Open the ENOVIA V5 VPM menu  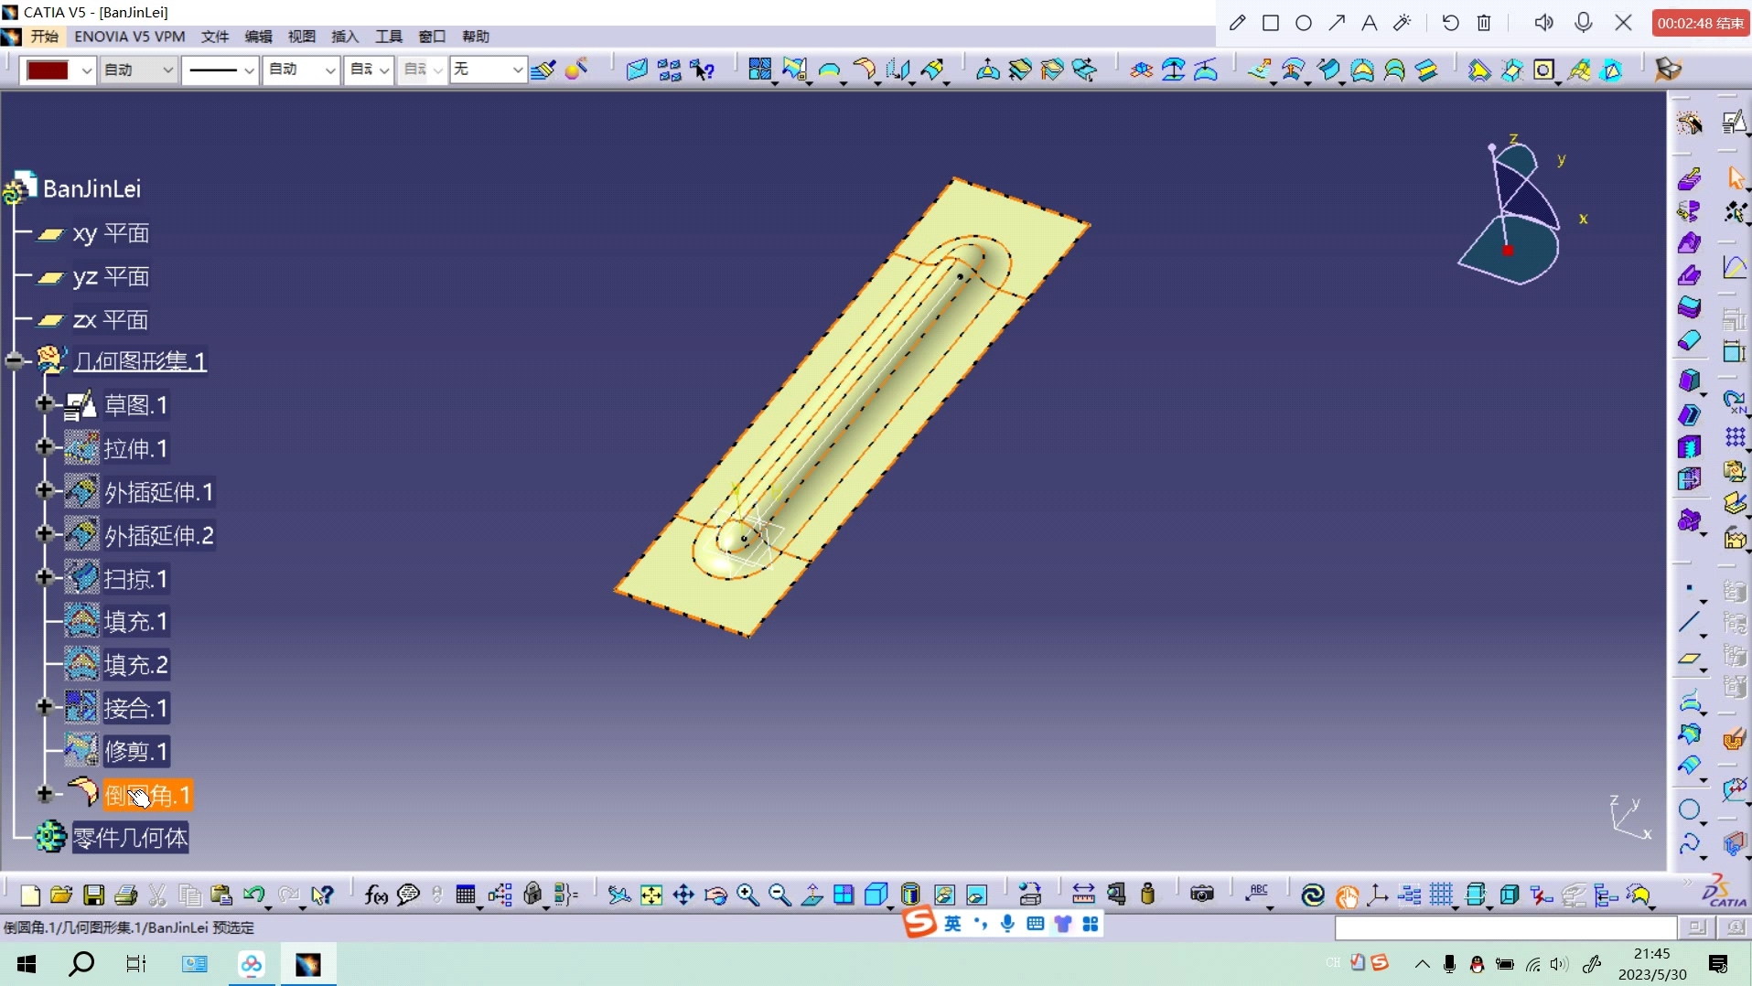coord(129,37)
